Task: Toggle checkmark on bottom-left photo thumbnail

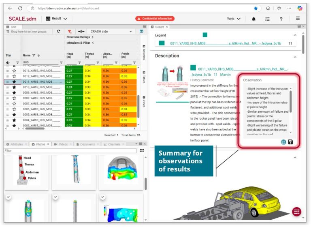Action: pos(8,197)
